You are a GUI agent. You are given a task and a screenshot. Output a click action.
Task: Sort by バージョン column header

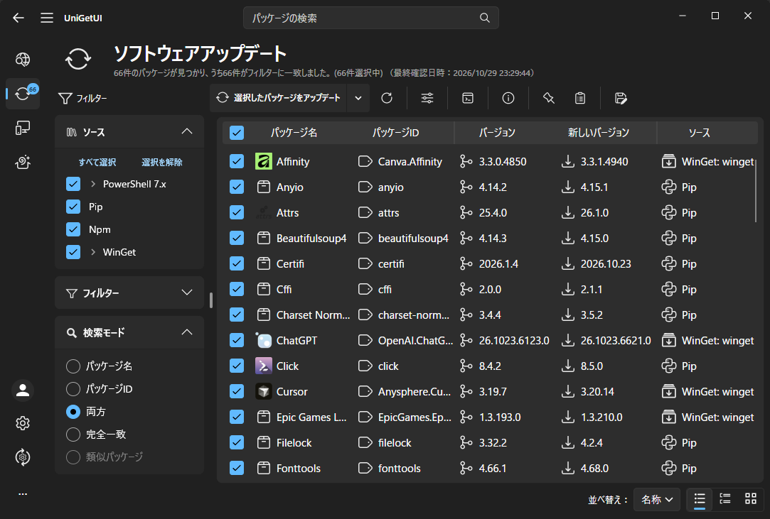tap(497, 133)
